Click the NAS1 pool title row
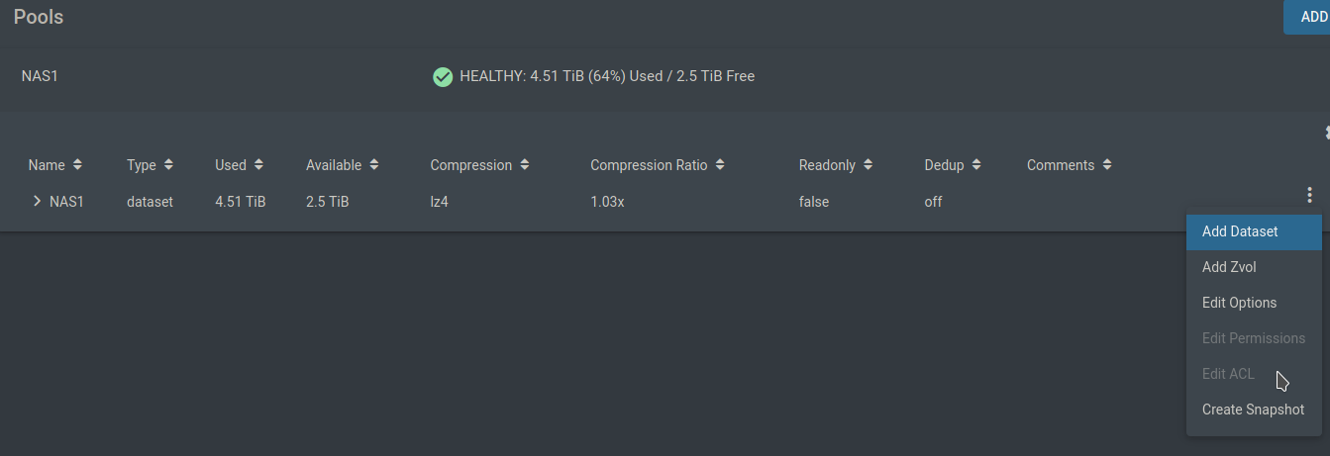1330x456 pixels. (x=665, y=76)
